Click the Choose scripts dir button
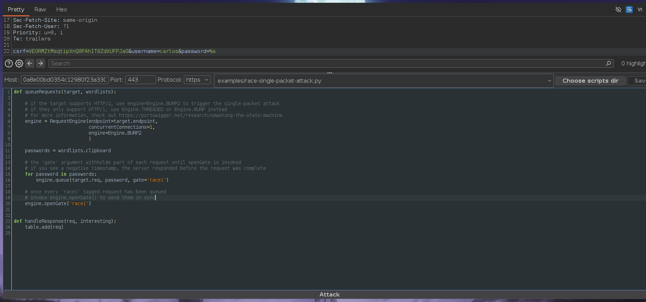 point(590,81)
